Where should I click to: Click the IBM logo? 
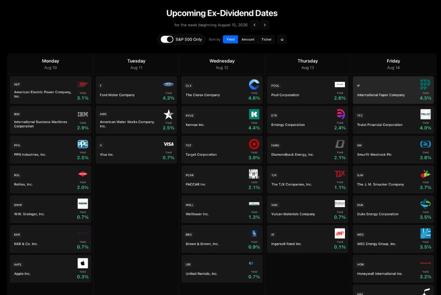click(83, 114)
